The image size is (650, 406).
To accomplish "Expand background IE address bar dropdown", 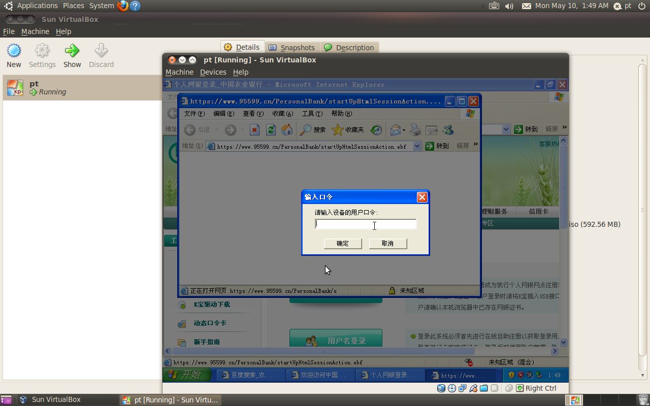I will tap(506, 129).
